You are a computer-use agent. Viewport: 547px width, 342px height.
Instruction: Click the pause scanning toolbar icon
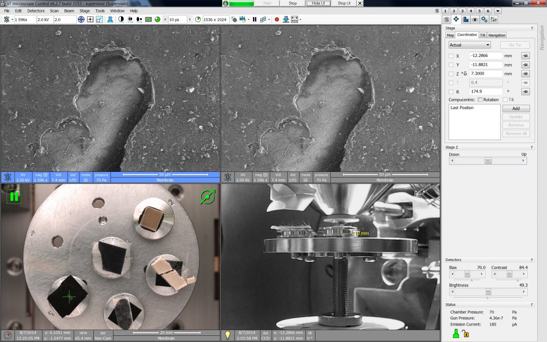click(x=255, y=19)
